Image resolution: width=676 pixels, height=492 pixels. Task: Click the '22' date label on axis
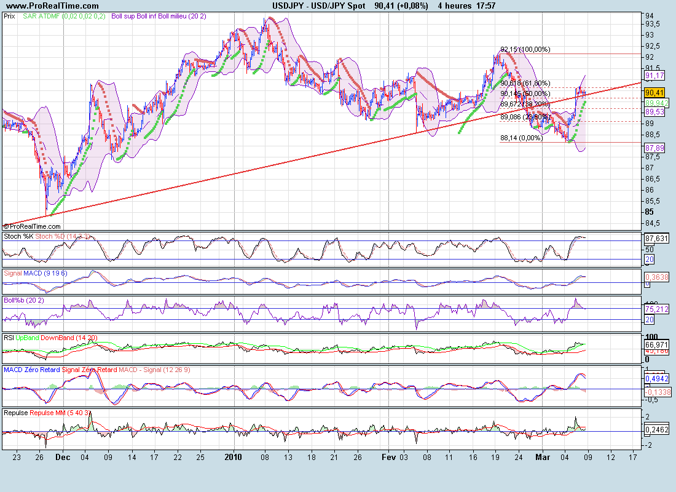coord(178,457)
